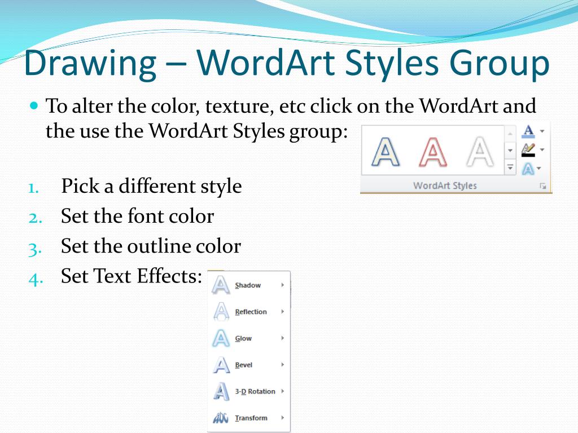Click the slide title Drawing – WordArt Styles Group

(x=287, y=63)
